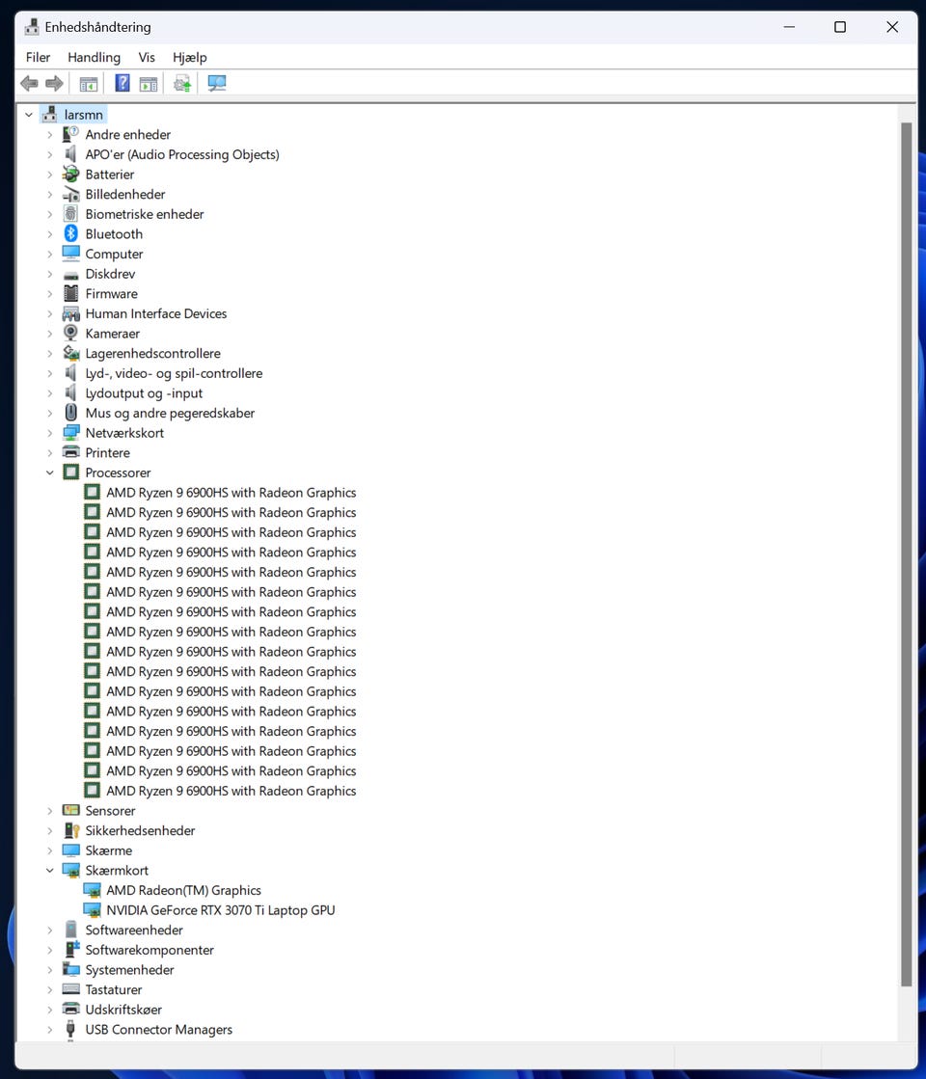Click the Printere printer icon
Viewport: 926px width, 1079px height.
[71, 452]
